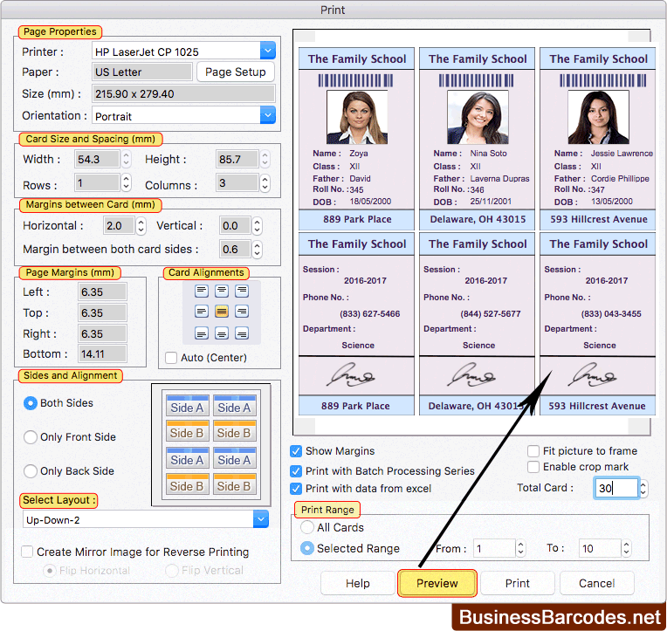The width and height of the screenshot is (667, 631).
Task: Click the Horizontal margin stepper
Action: pos(141,226)
